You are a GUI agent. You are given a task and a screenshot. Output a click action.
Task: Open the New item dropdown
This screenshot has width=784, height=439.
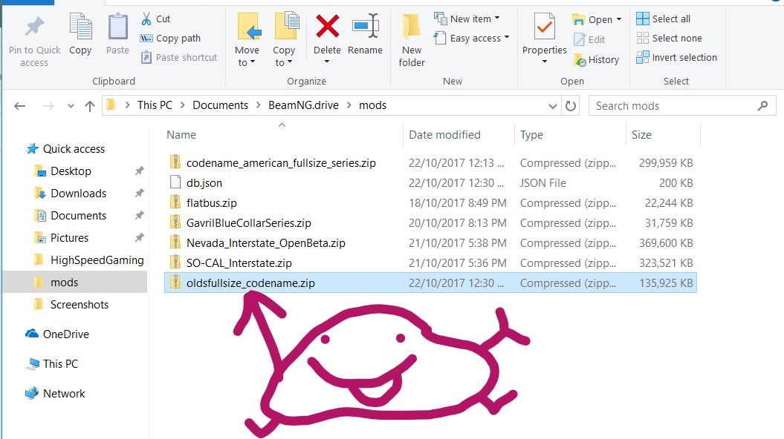[x=467, y=19]
